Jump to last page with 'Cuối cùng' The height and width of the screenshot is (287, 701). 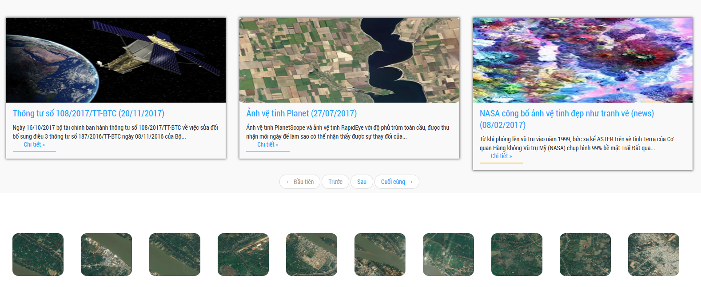point(397,182)
